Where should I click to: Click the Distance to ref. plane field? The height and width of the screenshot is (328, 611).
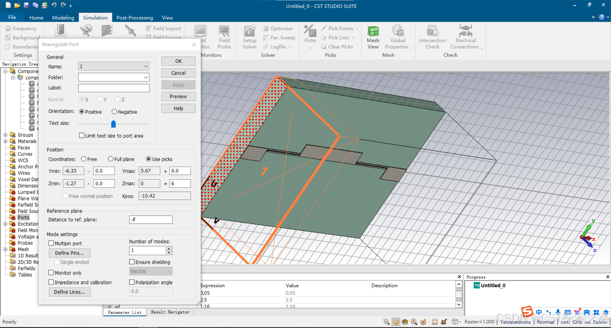tap(151, 220)
